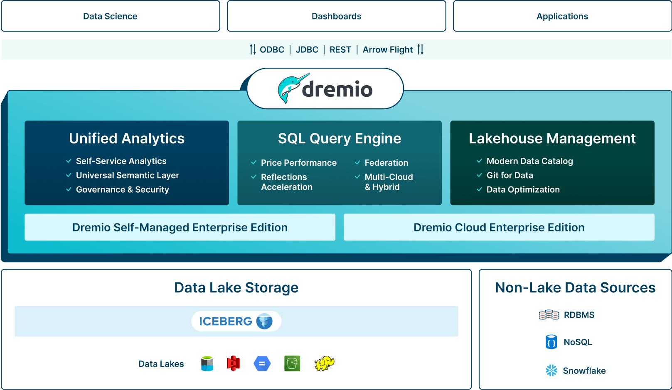Click the Federation text
Viewport: 672px width, 390px height.
pyautogui.click(x=386, y=163)
